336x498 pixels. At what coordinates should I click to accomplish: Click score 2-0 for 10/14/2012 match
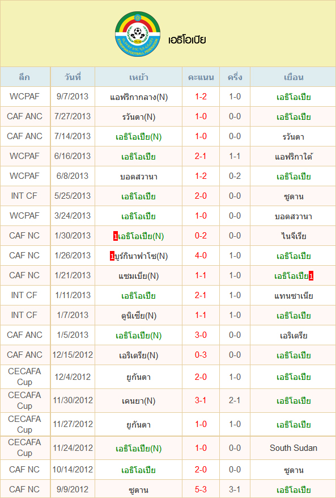point(201,470)
